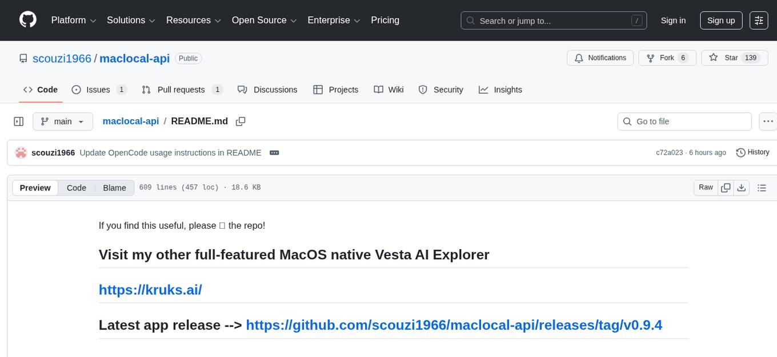Copy the README.md path icon

[x=241, y=121]
